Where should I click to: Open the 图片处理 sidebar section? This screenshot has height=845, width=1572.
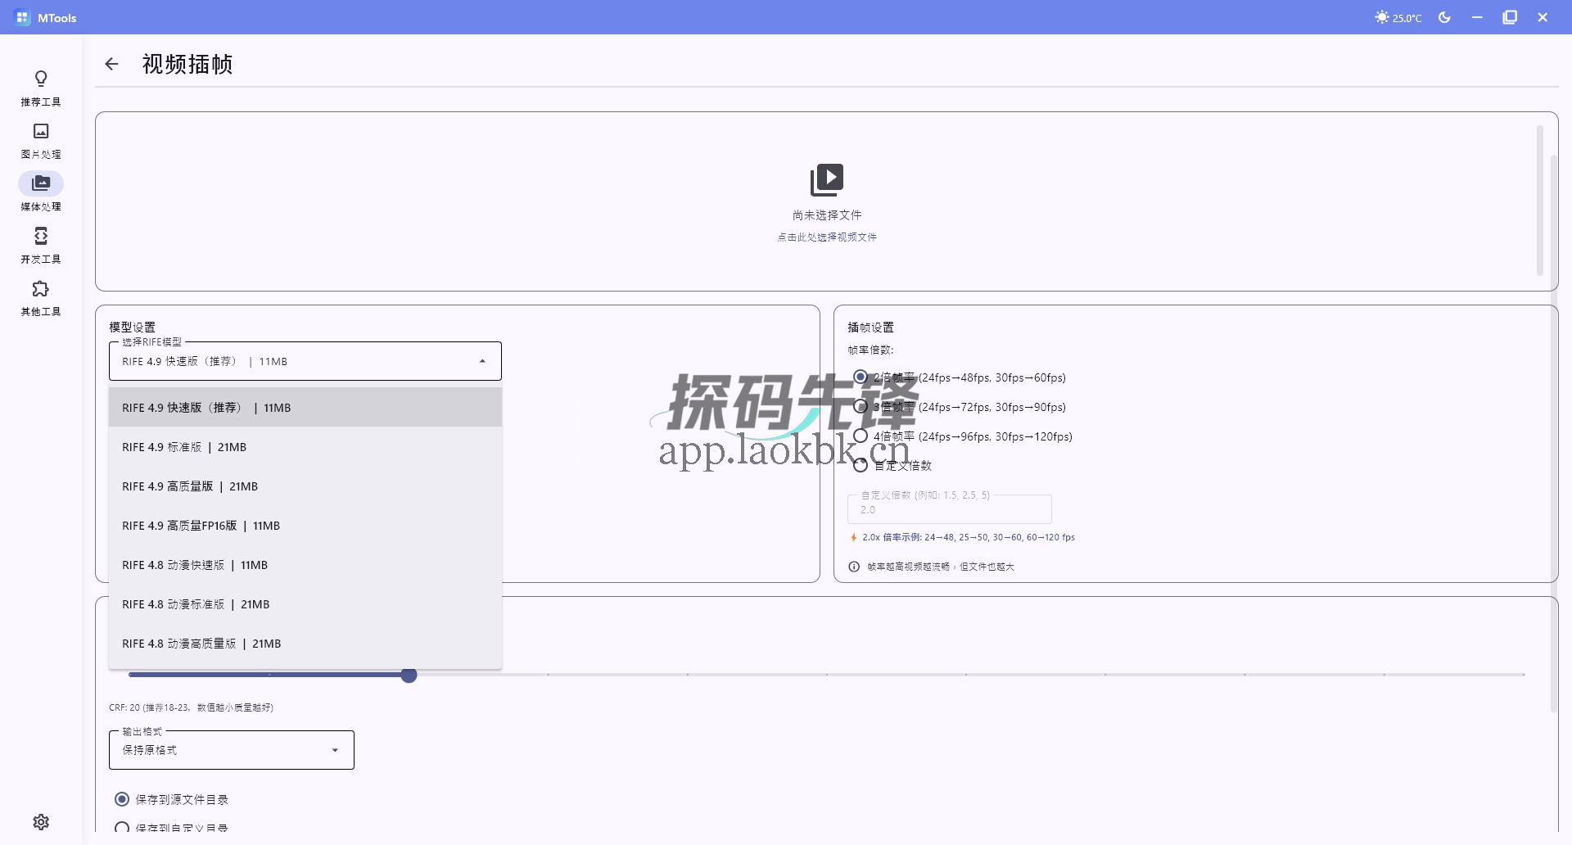point(41,139)
